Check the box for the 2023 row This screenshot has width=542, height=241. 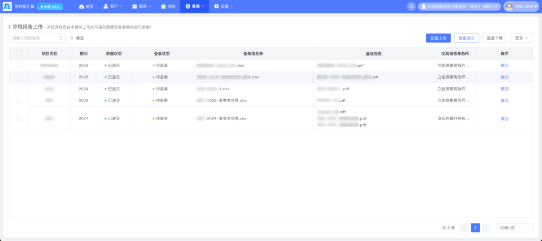tap(19, 101)
